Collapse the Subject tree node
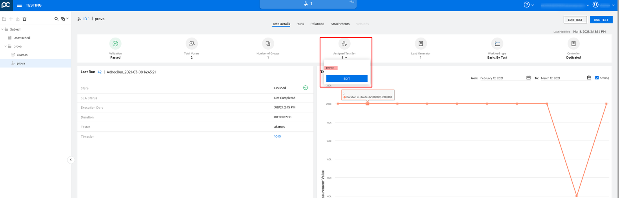 [2, 29]
